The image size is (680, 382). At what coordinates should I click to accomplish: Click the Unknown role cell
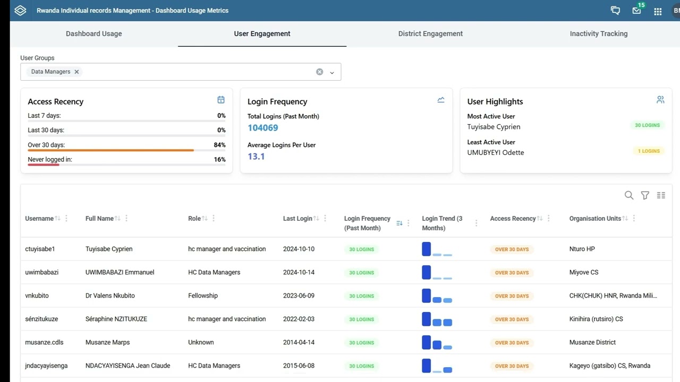(201, 342)
